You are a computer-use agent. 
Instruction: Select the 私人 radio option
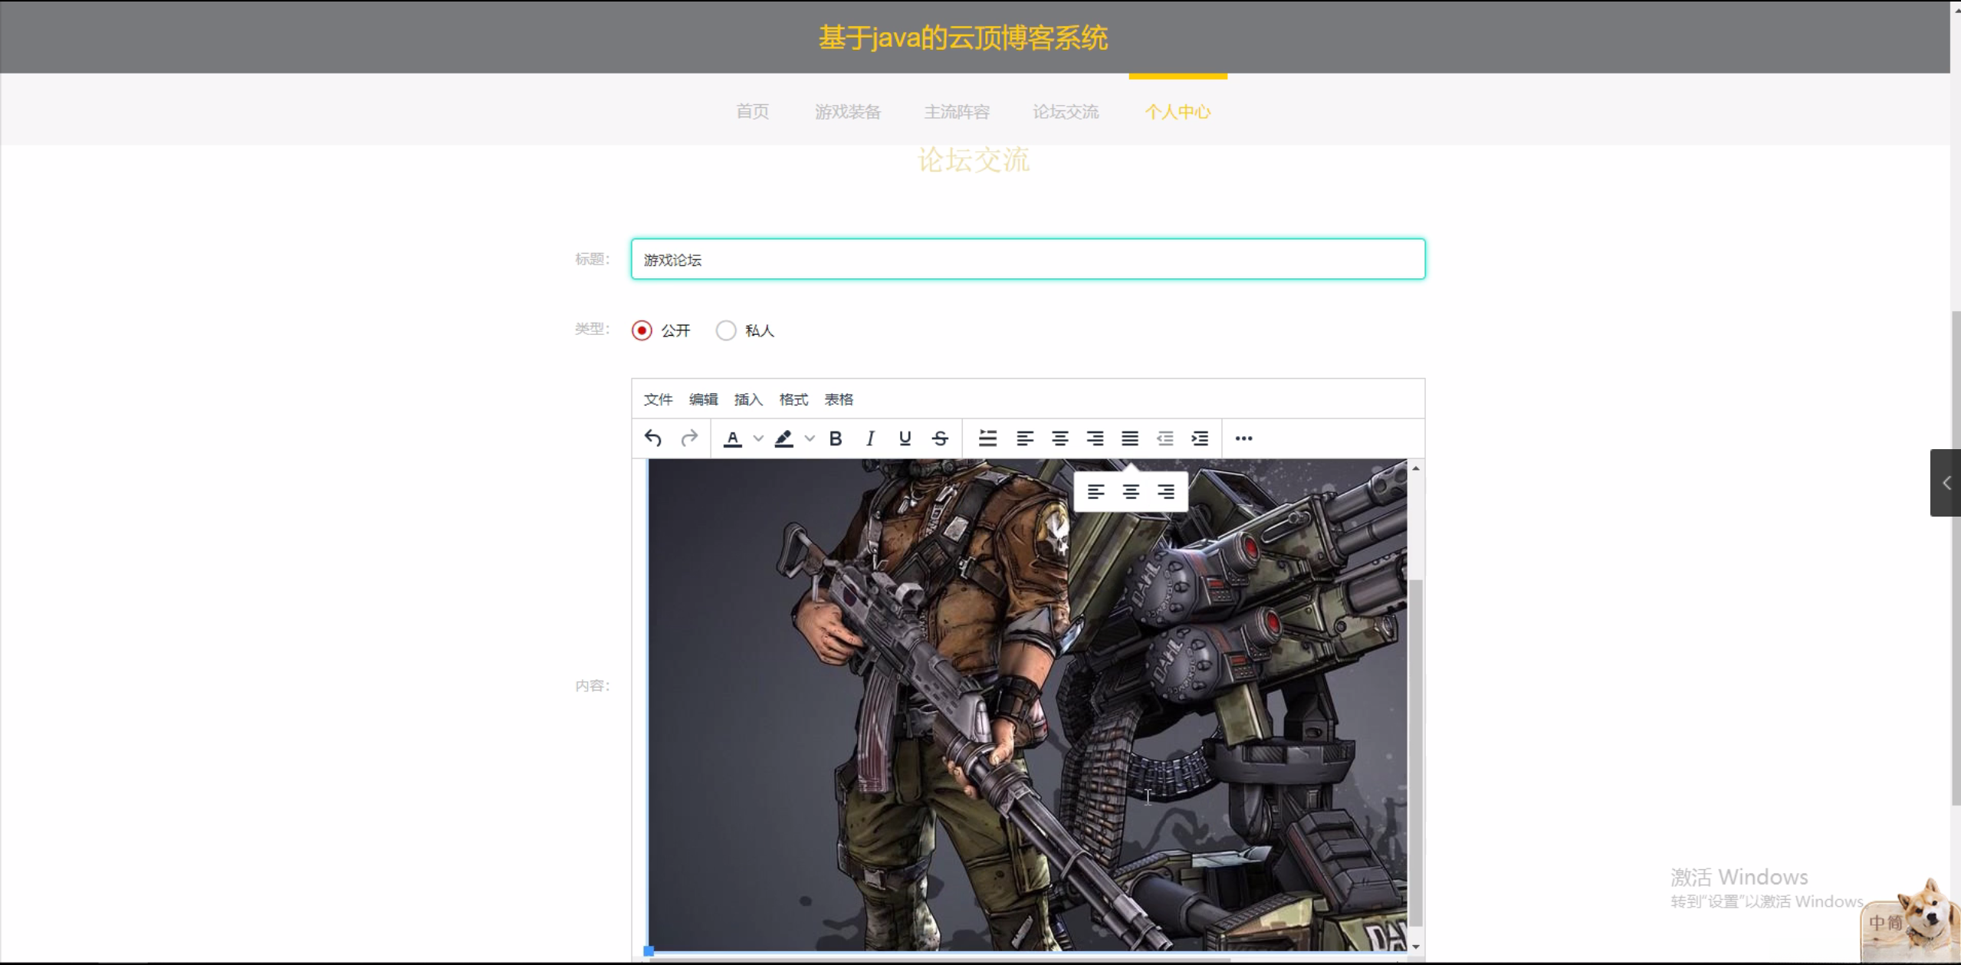(726, 330)
